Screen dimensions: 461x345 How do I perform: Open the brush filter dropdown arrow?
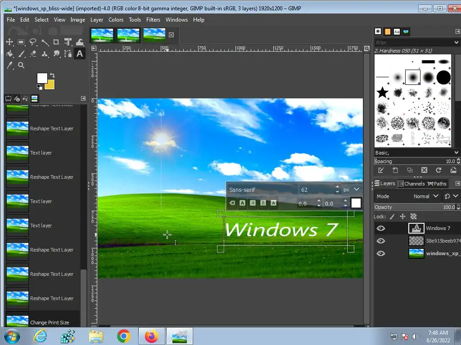coord(456,43)
